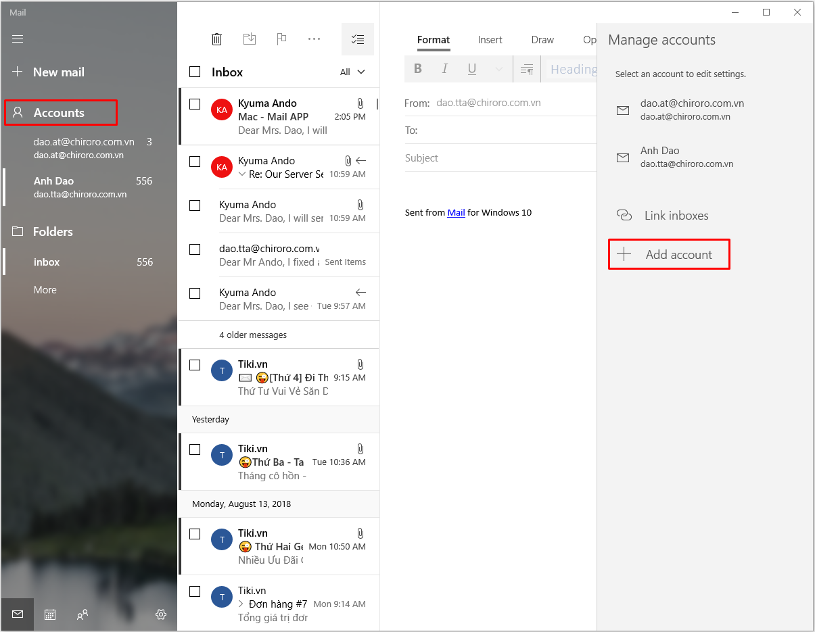This screenshot has width=815, height=632.
Task: Check the Inbox select-all checkbox
Action: click(195, 72)
